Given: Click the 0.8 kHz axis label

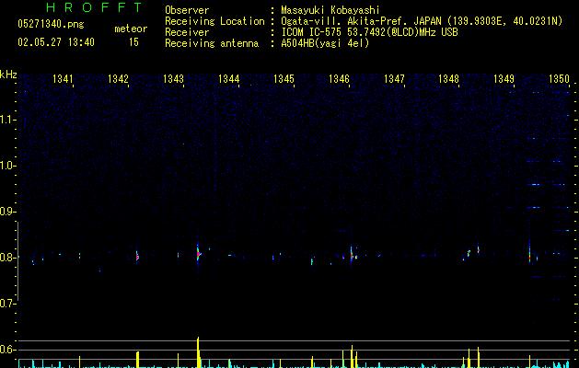Looking at the screenshot, I should (x=6, y=258).
